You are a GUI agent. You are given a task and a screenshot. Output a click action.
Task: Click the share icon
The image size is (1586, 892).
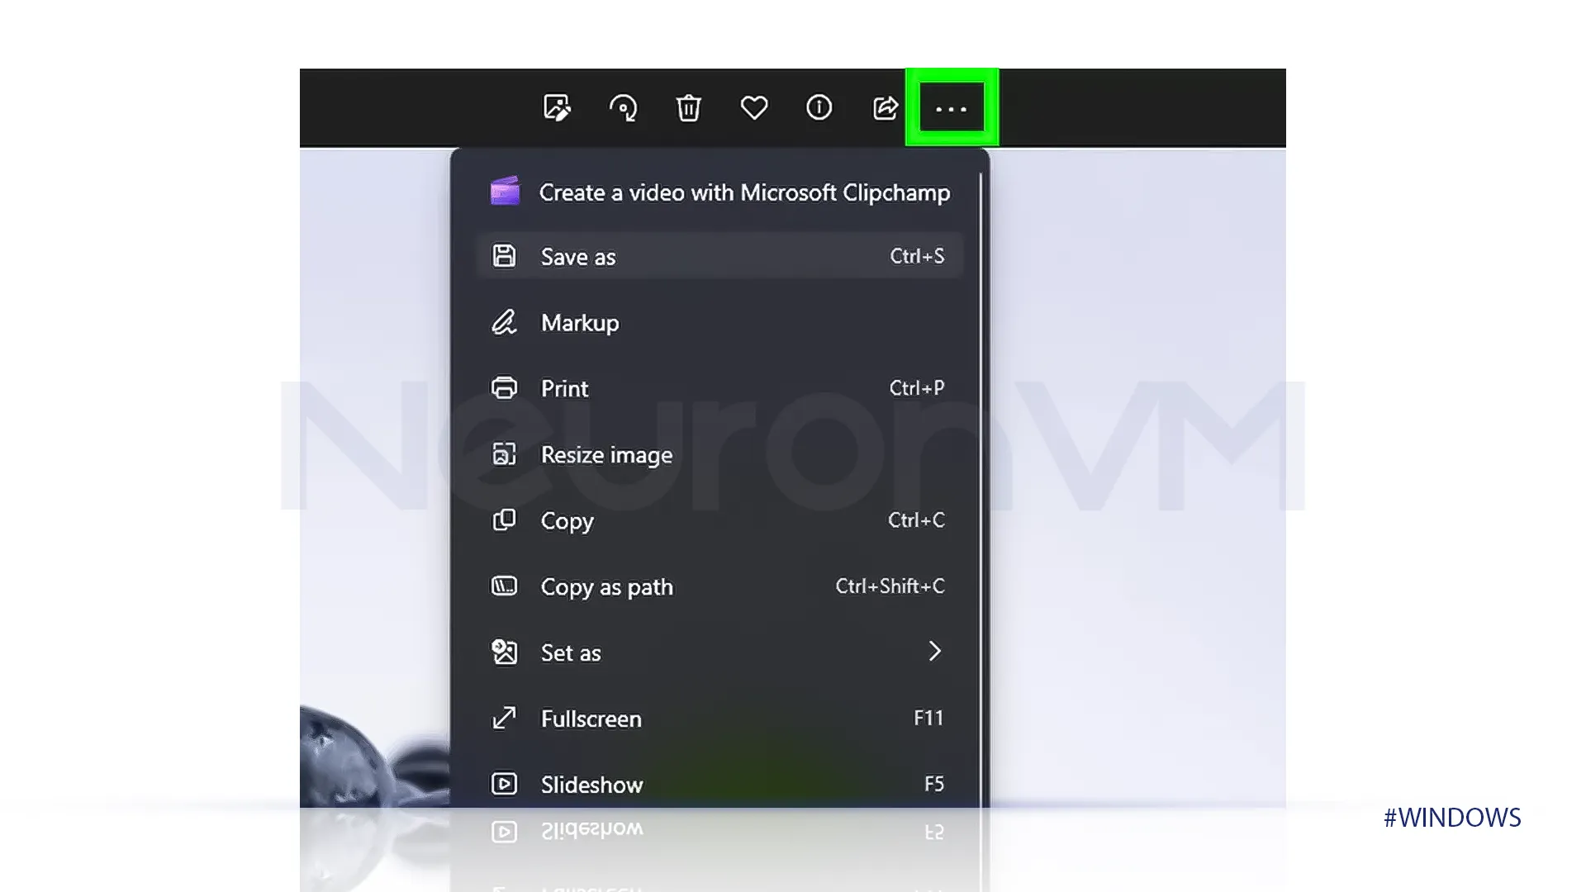click(x=885, y=108)
